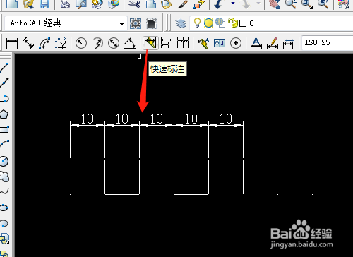Image resolution: width=353 pixels, height=257 pixels.
Task: Click the first 10 dimension text
Action: (88, 119)
